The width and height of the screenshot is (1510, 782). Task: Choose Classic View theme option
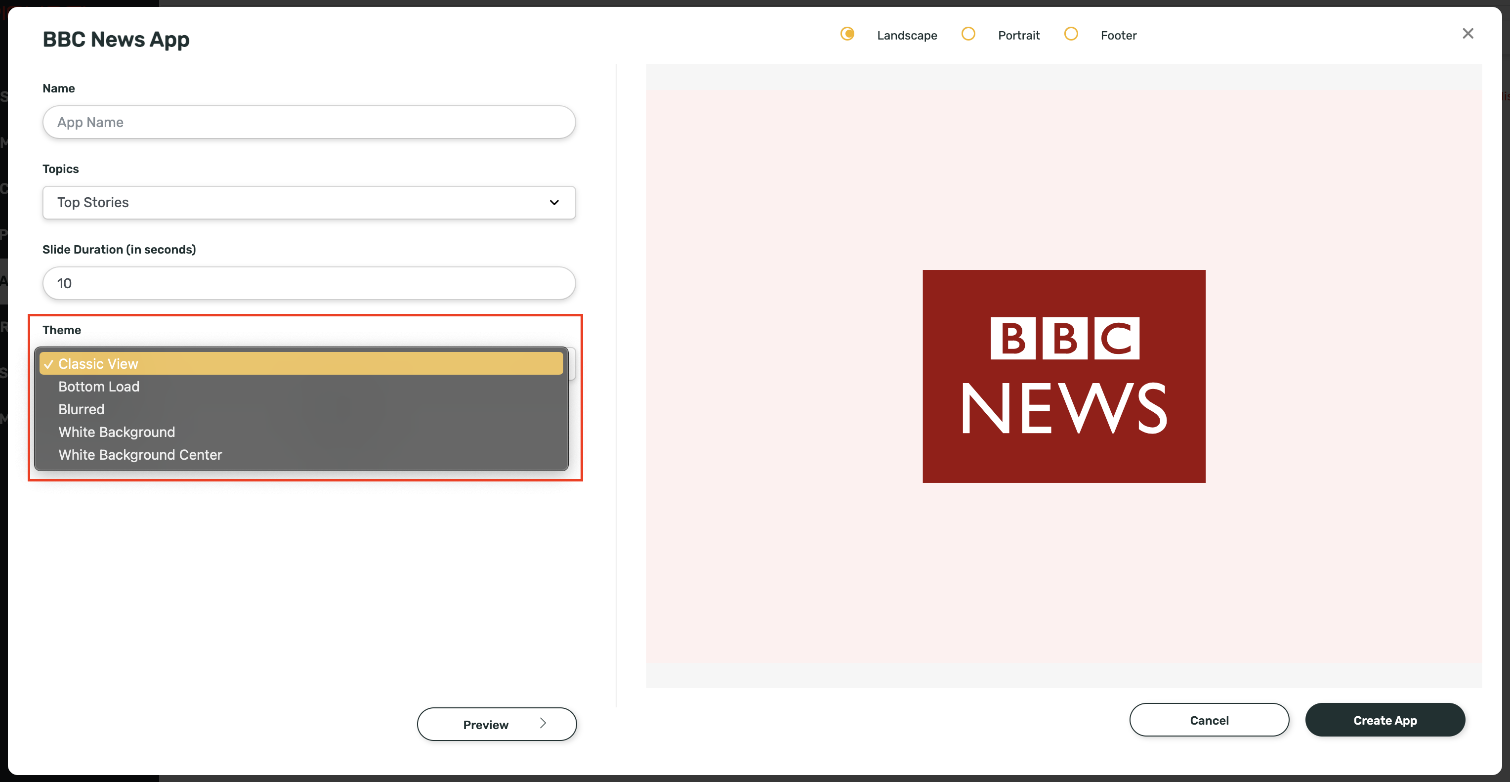(x=301, y=363)
